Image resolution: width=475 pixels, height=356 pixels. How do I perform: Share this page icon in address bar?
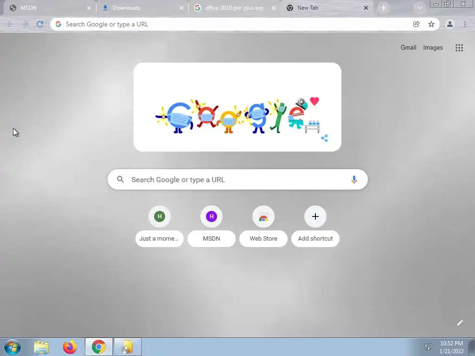click(416, 24)
